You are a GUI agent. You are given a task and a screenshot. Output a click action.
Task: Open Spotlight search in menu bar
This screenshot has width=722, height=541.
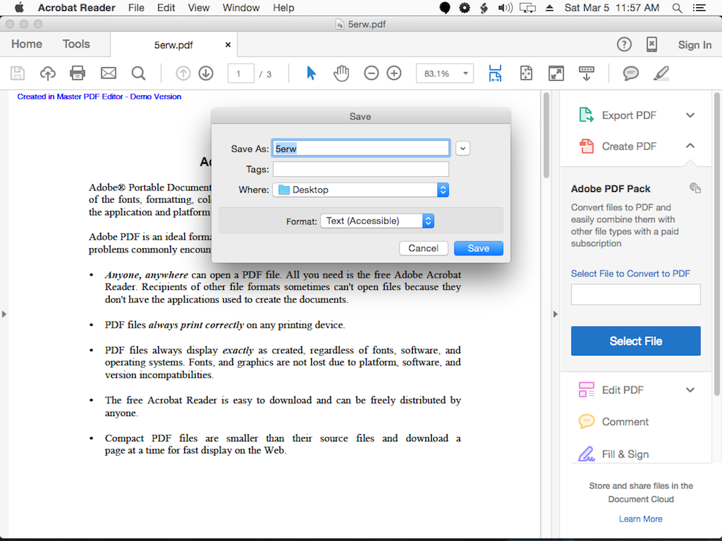click(x=677, y=8)
